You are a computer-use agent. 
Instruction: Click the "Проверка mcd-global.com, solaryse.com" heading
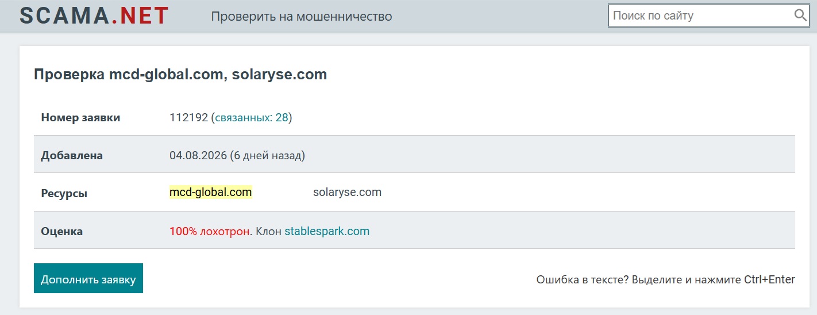tap(180, 75)
